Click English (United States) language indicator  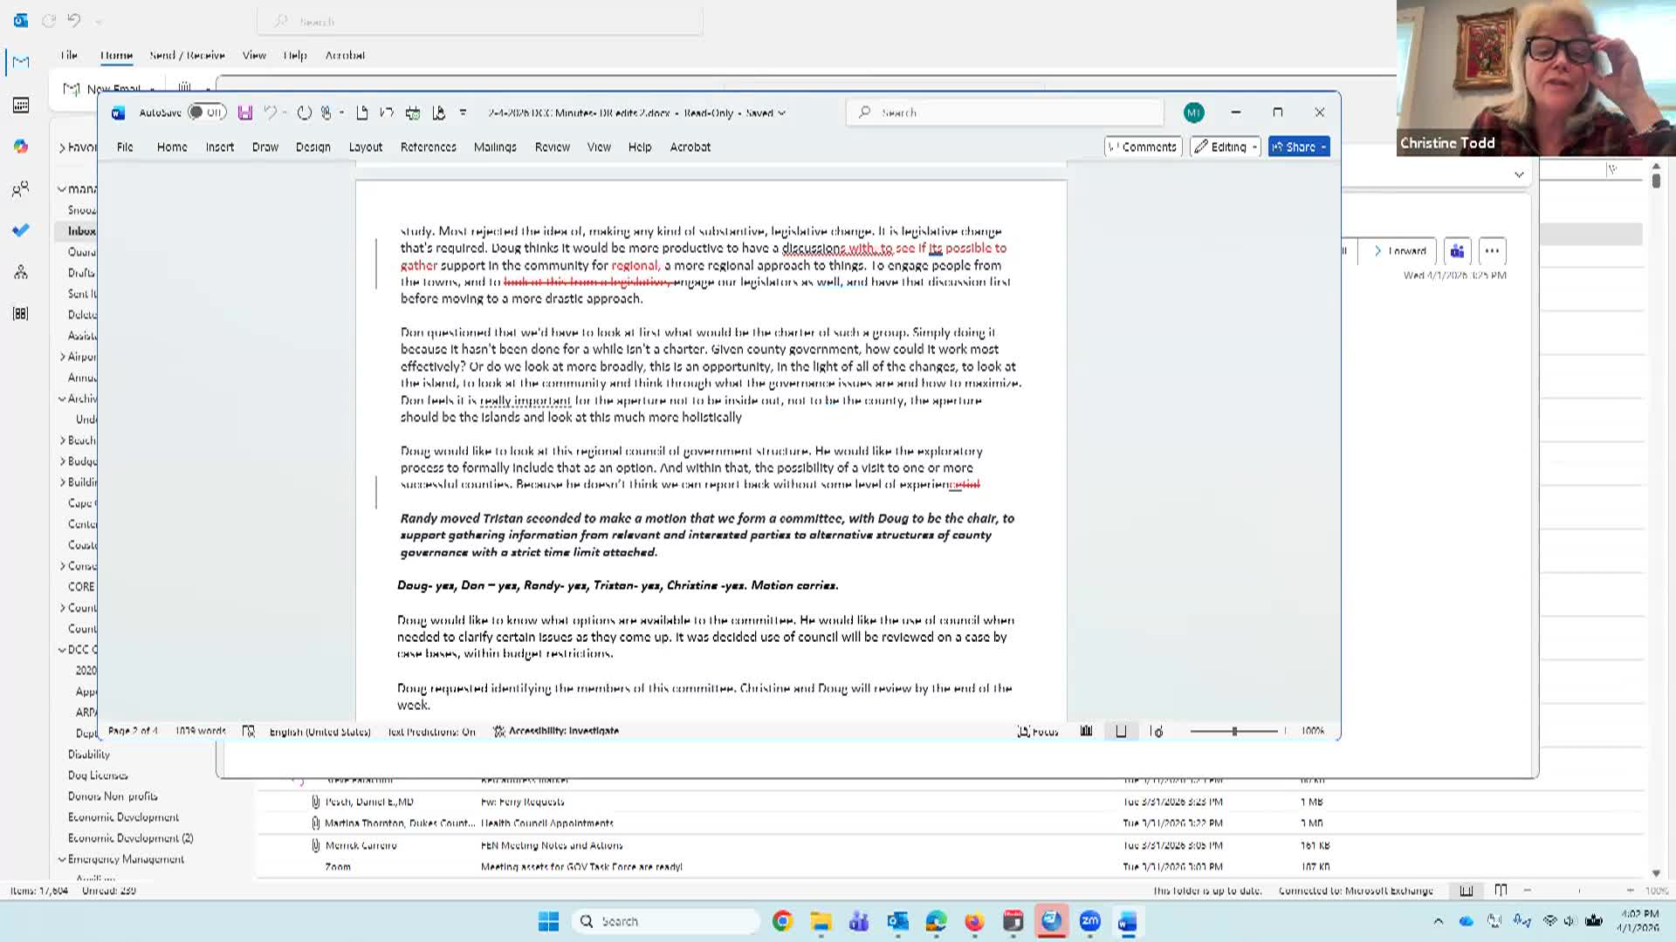coord(319,731)
